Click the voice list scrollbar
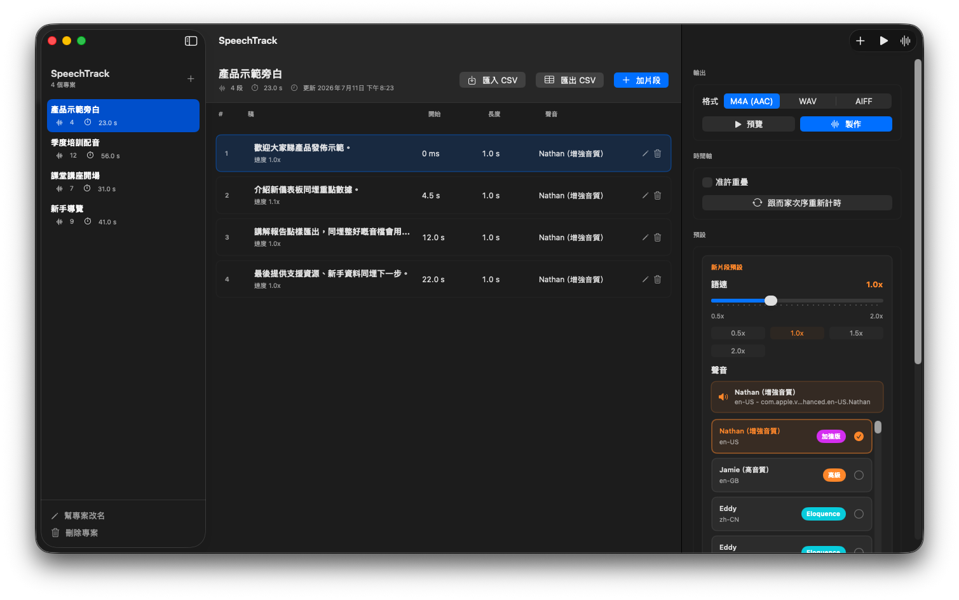This screenshot has width=959, height=600. pos(878,427)
